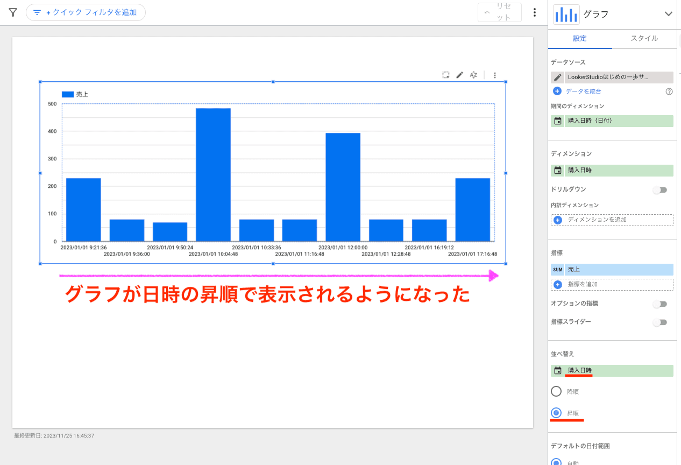The height and width of the screenshot is (465, 681).
Task: Switch to the スタイル tab
Action: click(x=643, y=39)
